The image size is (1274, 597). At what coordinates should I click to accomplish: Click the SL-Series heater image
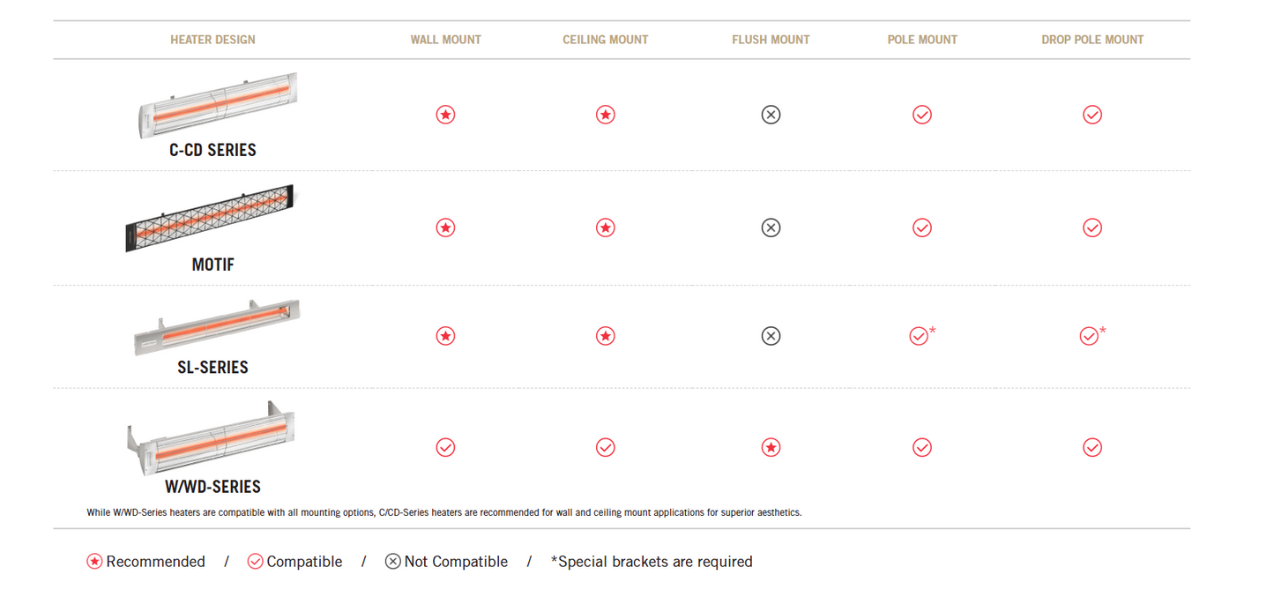click(217, 327)
